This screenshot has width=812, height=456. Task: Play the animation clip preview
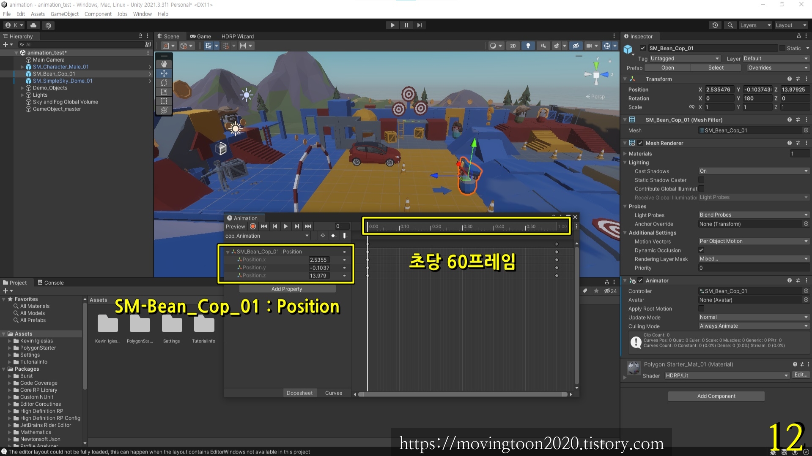tap(286, 226)
